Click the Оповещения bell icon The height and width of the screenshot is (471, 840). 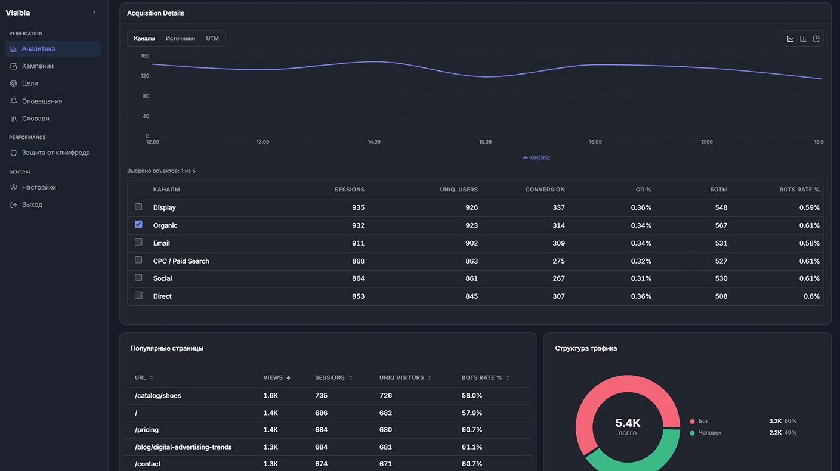14,101
